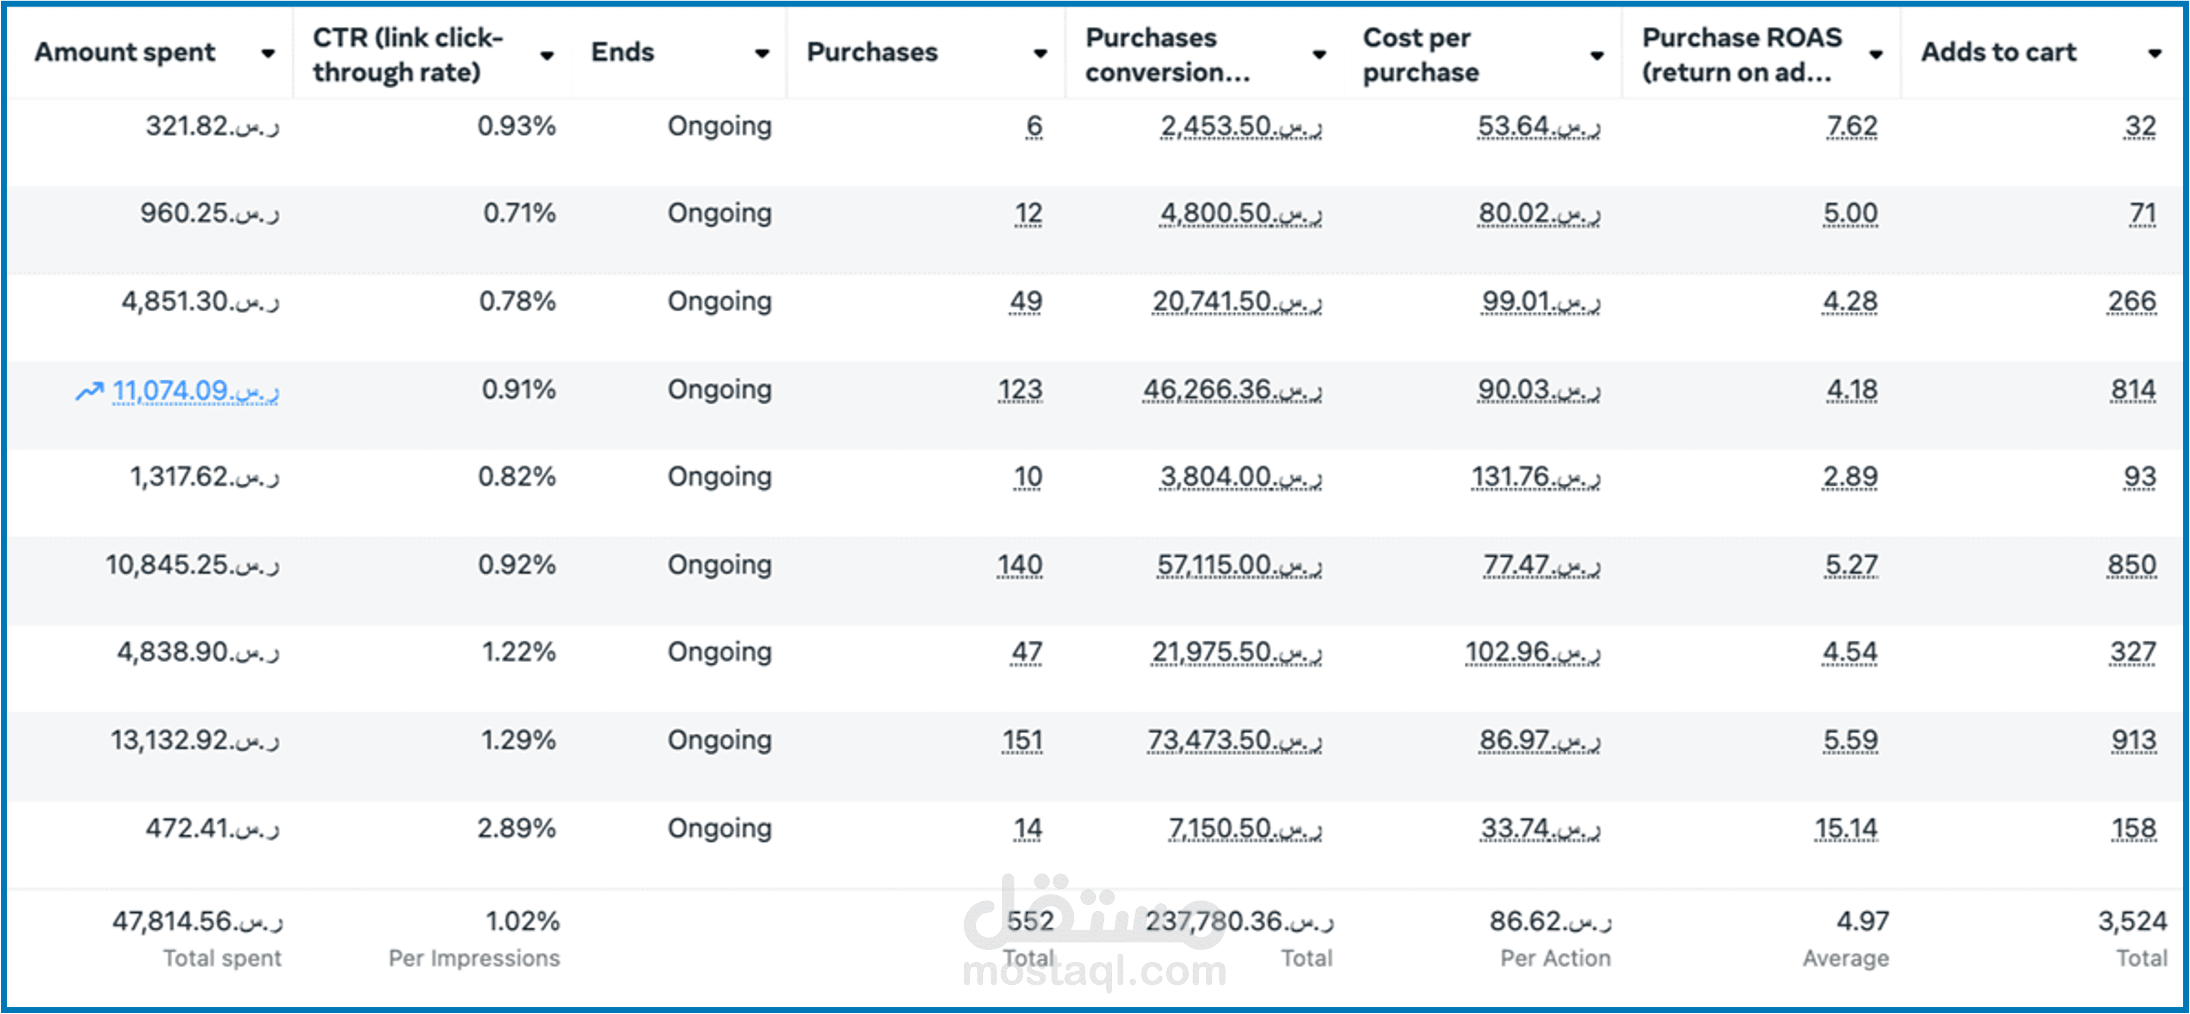Open Adds to cart dropdown arrow

(2154, 54)
